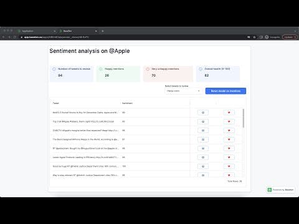299x224 pixels.
Task: Click the browser forward arrow
Action: [x=9, y=37]
